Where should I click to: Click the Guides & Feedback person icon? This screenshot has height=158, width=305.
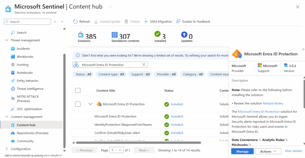[178, 21]
